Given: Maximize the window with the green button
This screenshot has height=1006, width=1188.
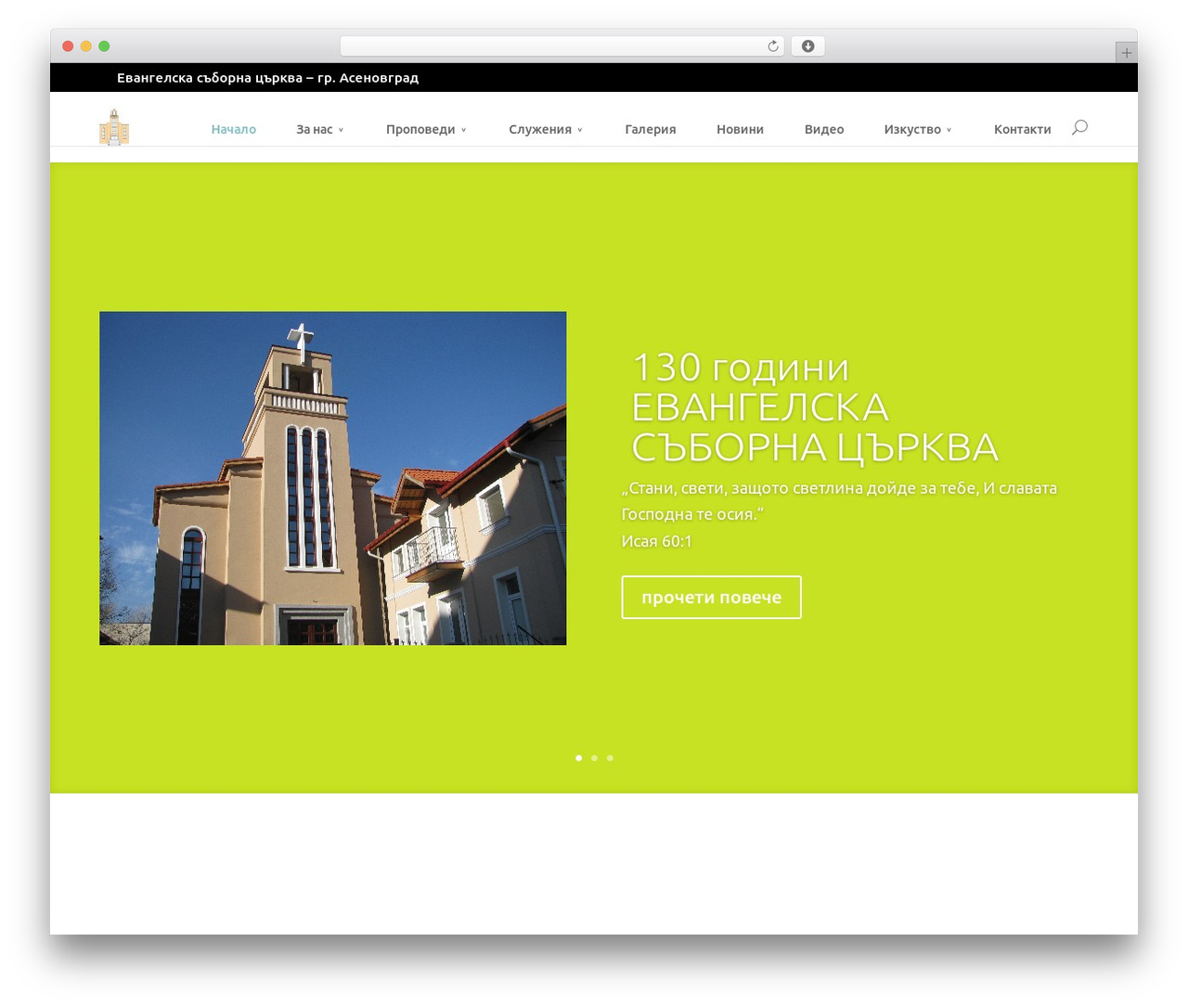Looking at the screenshot, I should [104, 46].
